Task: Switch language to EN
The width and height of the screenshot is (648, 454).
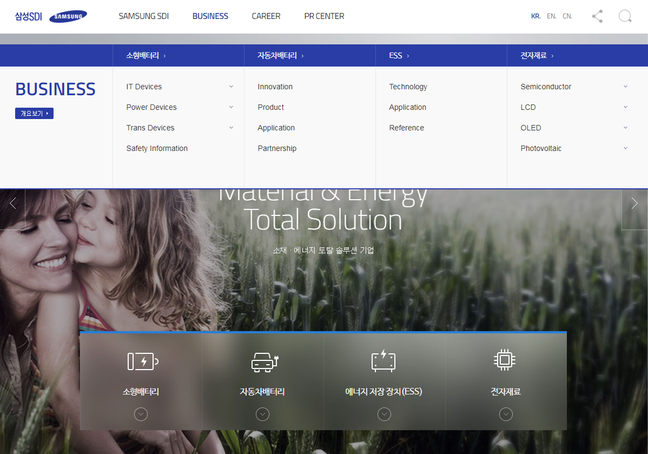Action: tap(551, 16)
